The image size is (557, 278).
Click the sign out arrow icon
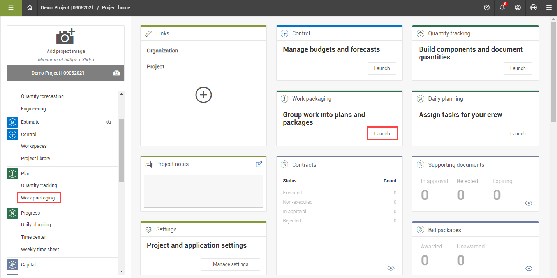[533, 7]
